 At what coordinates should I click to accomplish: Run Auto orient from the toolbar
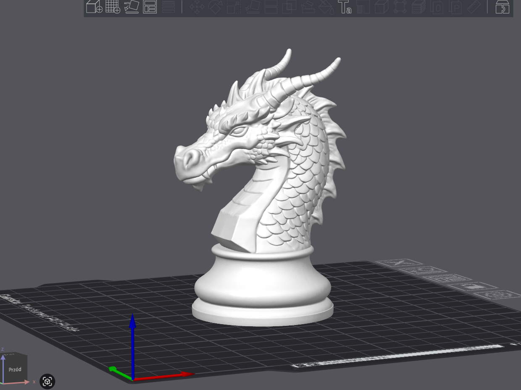(132, 7)
